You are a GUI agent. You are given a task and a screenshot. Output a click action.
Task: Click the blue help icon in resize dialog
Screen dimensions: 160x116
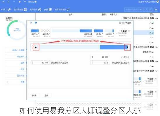tap(36, 23)
